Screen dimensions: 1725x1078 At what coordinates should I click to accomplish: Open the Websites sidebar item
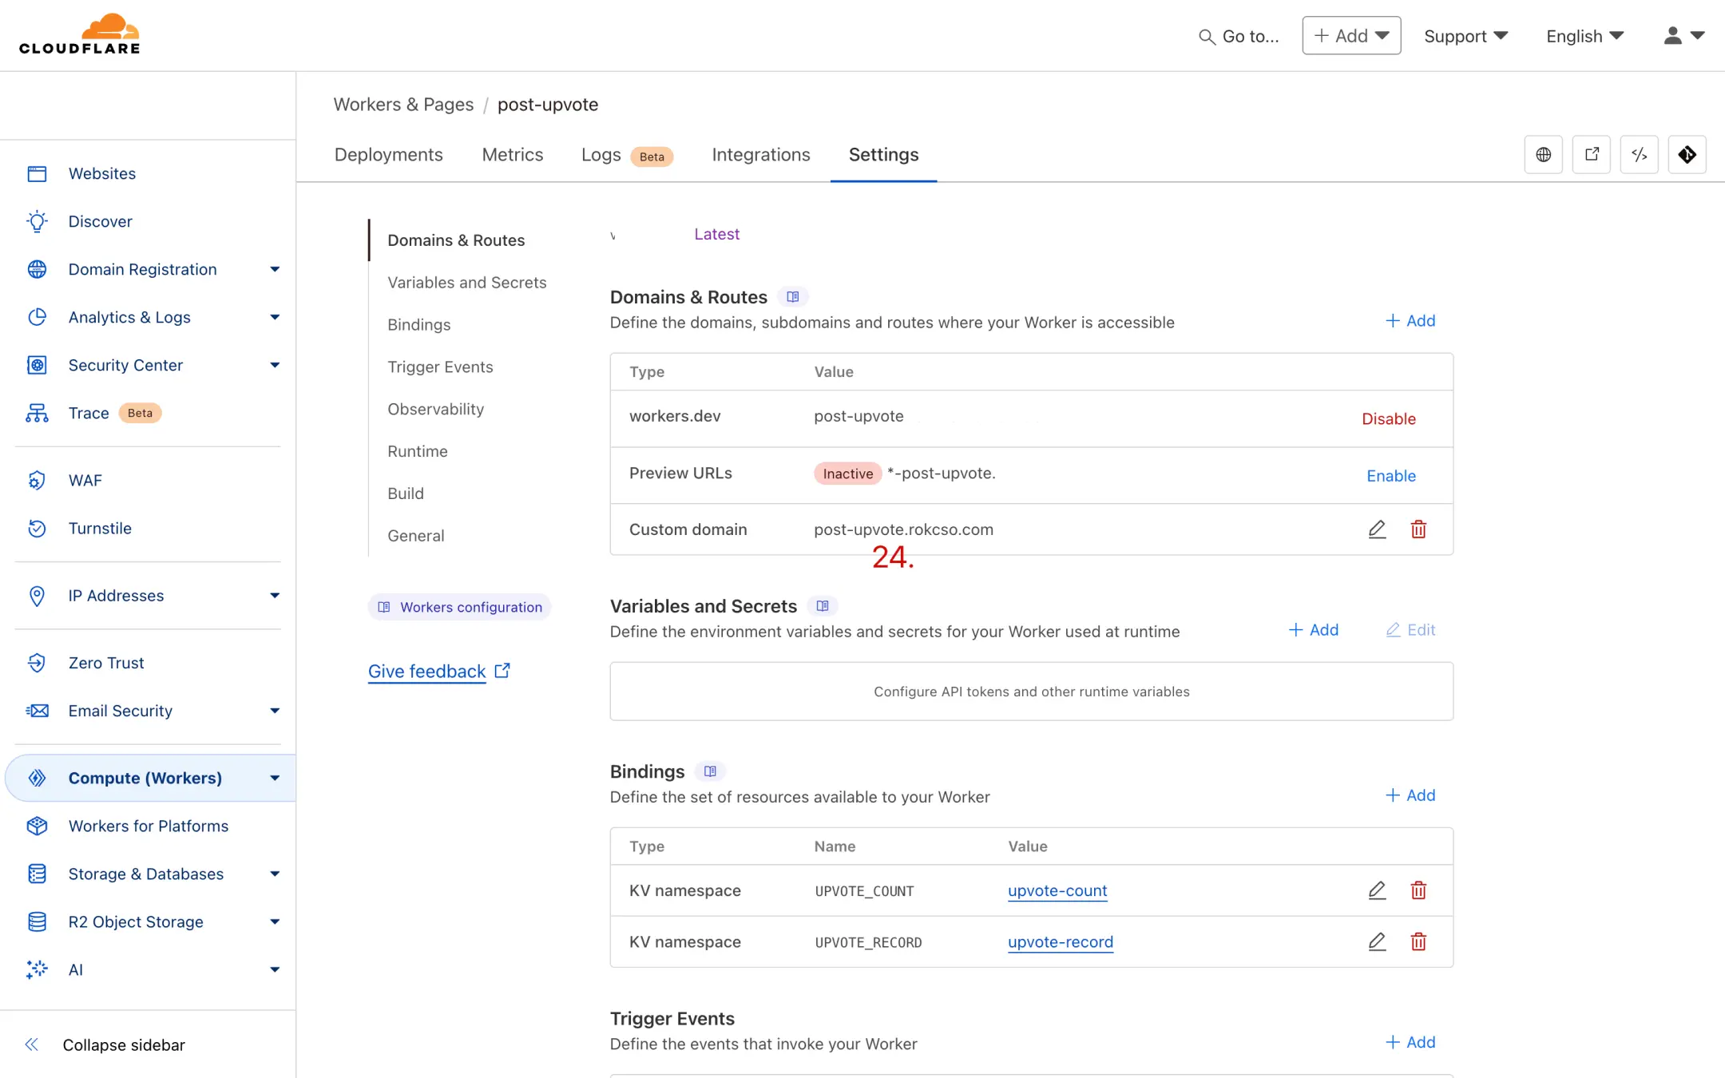(102, 173)
